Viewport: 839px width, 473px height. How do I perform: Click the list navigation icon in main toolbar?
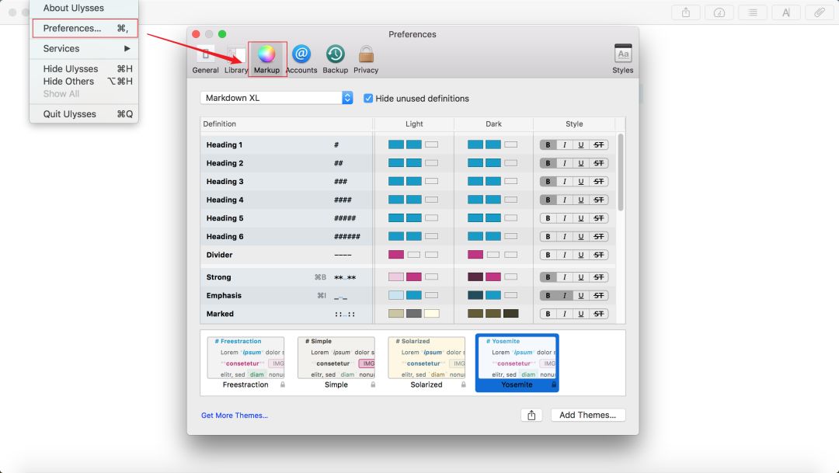point(753,12)
